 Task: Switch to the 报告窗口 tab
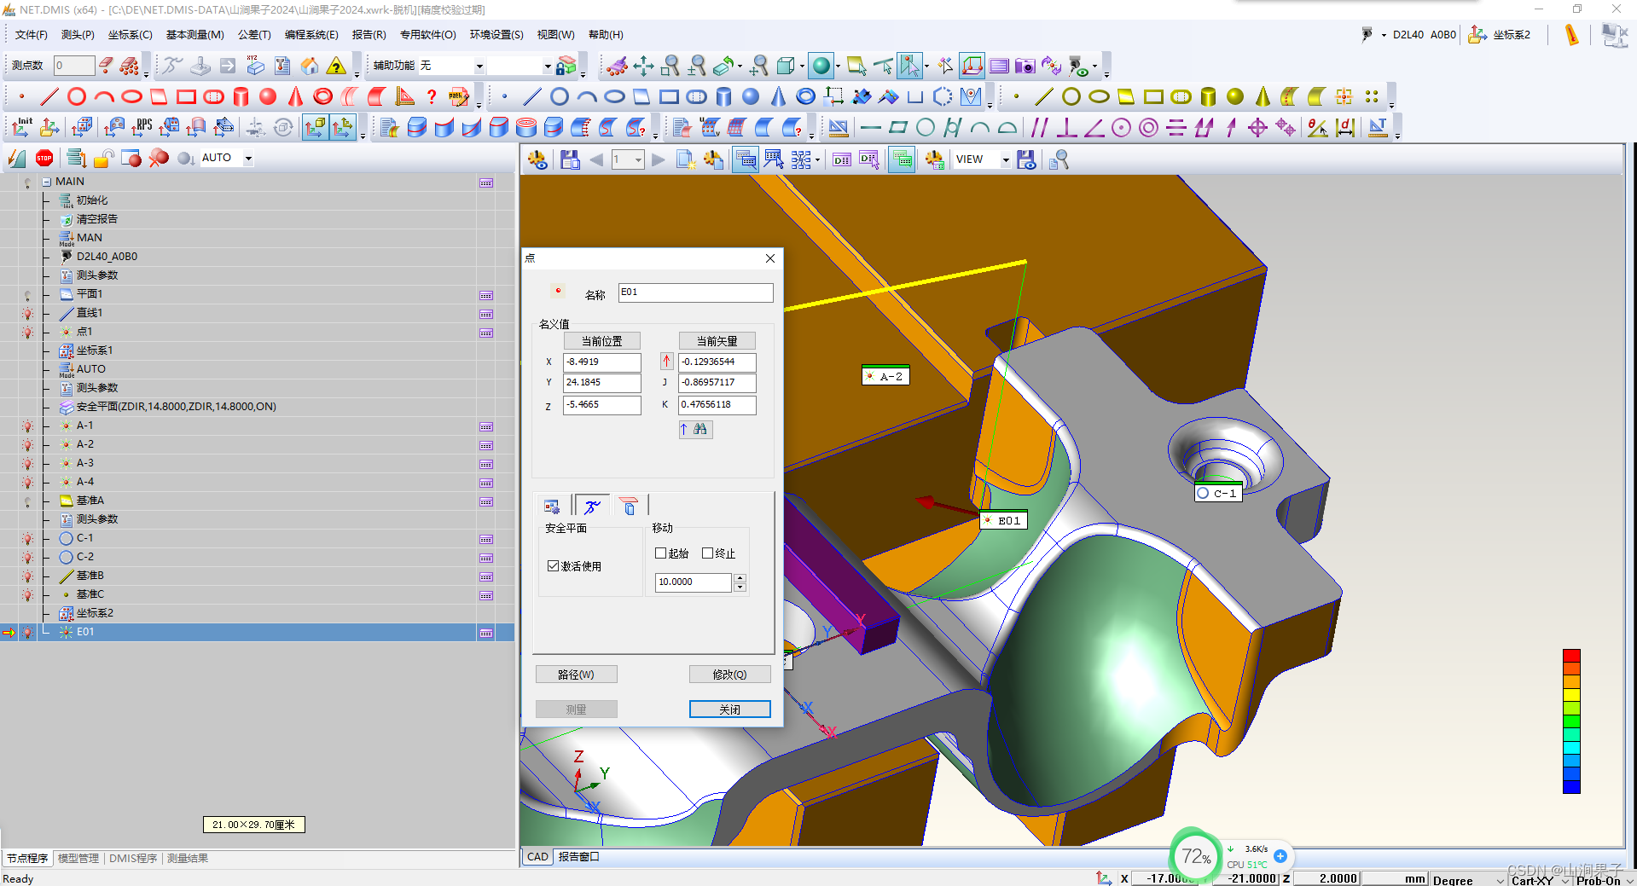pos(578,857)
